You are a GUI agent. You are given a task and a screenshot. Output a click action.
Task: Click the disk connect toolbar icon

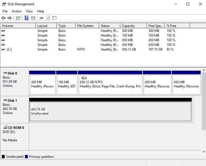click(42, 18)
